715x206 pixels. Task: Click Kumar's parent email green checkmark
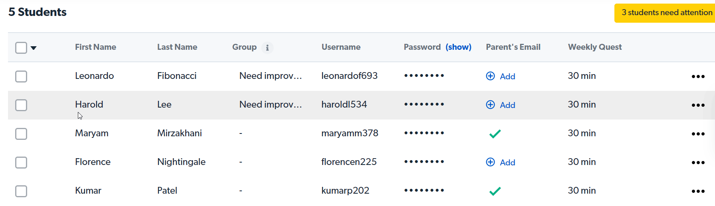(495, 191)
